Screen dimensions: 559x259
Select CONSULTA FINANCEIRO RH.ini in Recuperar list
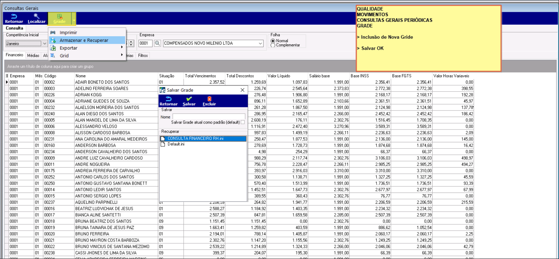pos(195,139)
